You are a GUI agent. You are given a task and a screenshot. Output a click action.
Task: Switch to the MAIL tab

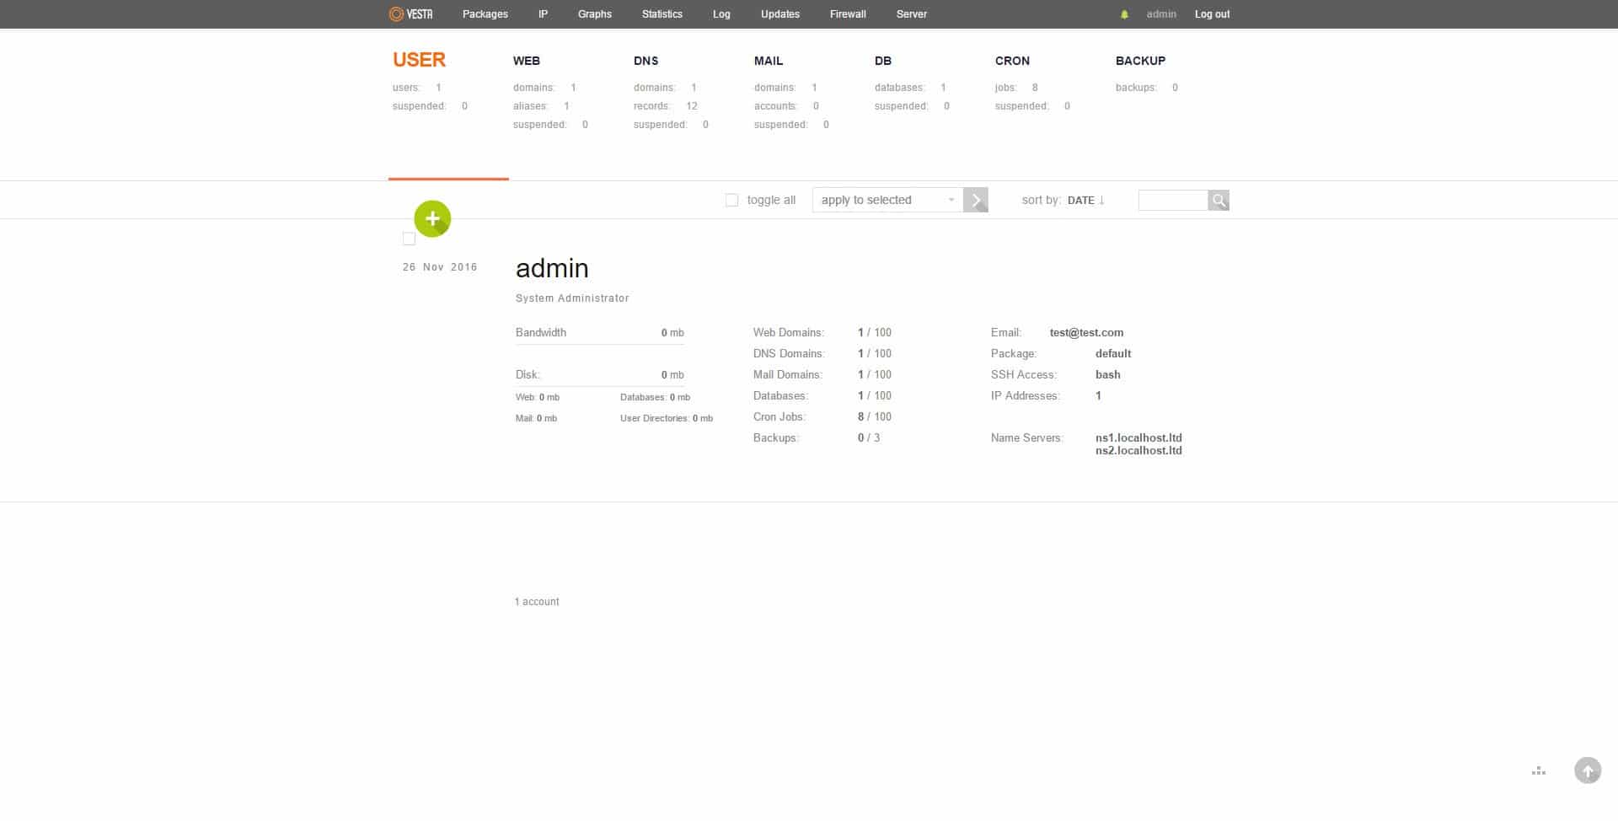point(769,61)
